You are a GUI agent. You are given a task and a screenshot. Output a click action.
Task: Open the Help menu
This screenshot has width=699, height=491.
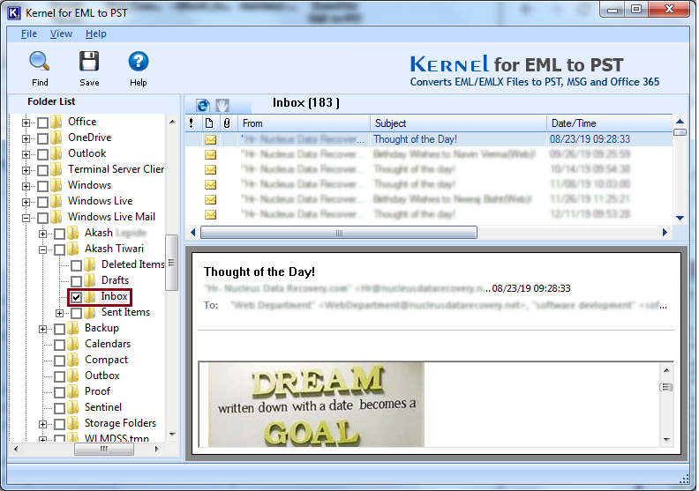coord(96,33)
